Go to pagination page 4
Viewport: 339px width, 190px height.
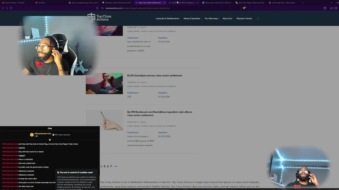(x=101, y=166)
